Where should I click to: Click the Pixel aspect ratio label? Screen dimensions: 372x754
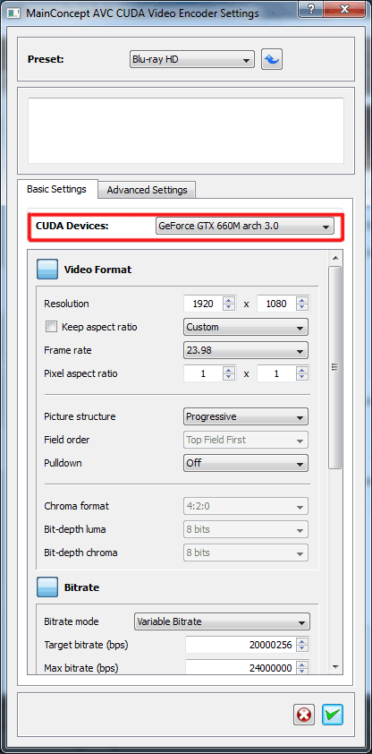click(80, 373)
